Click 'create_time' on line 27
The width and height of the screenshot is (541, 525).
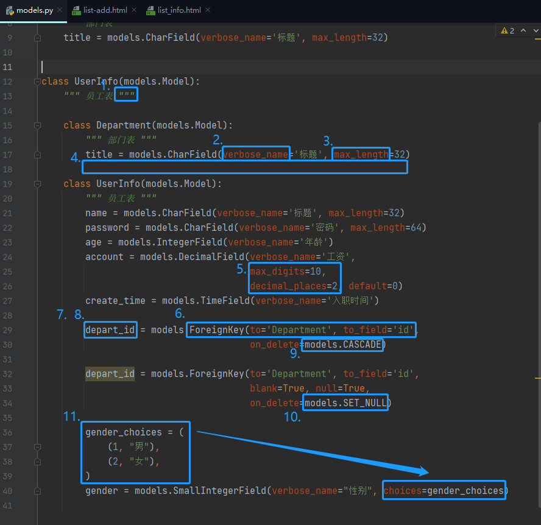coord(115,301)
